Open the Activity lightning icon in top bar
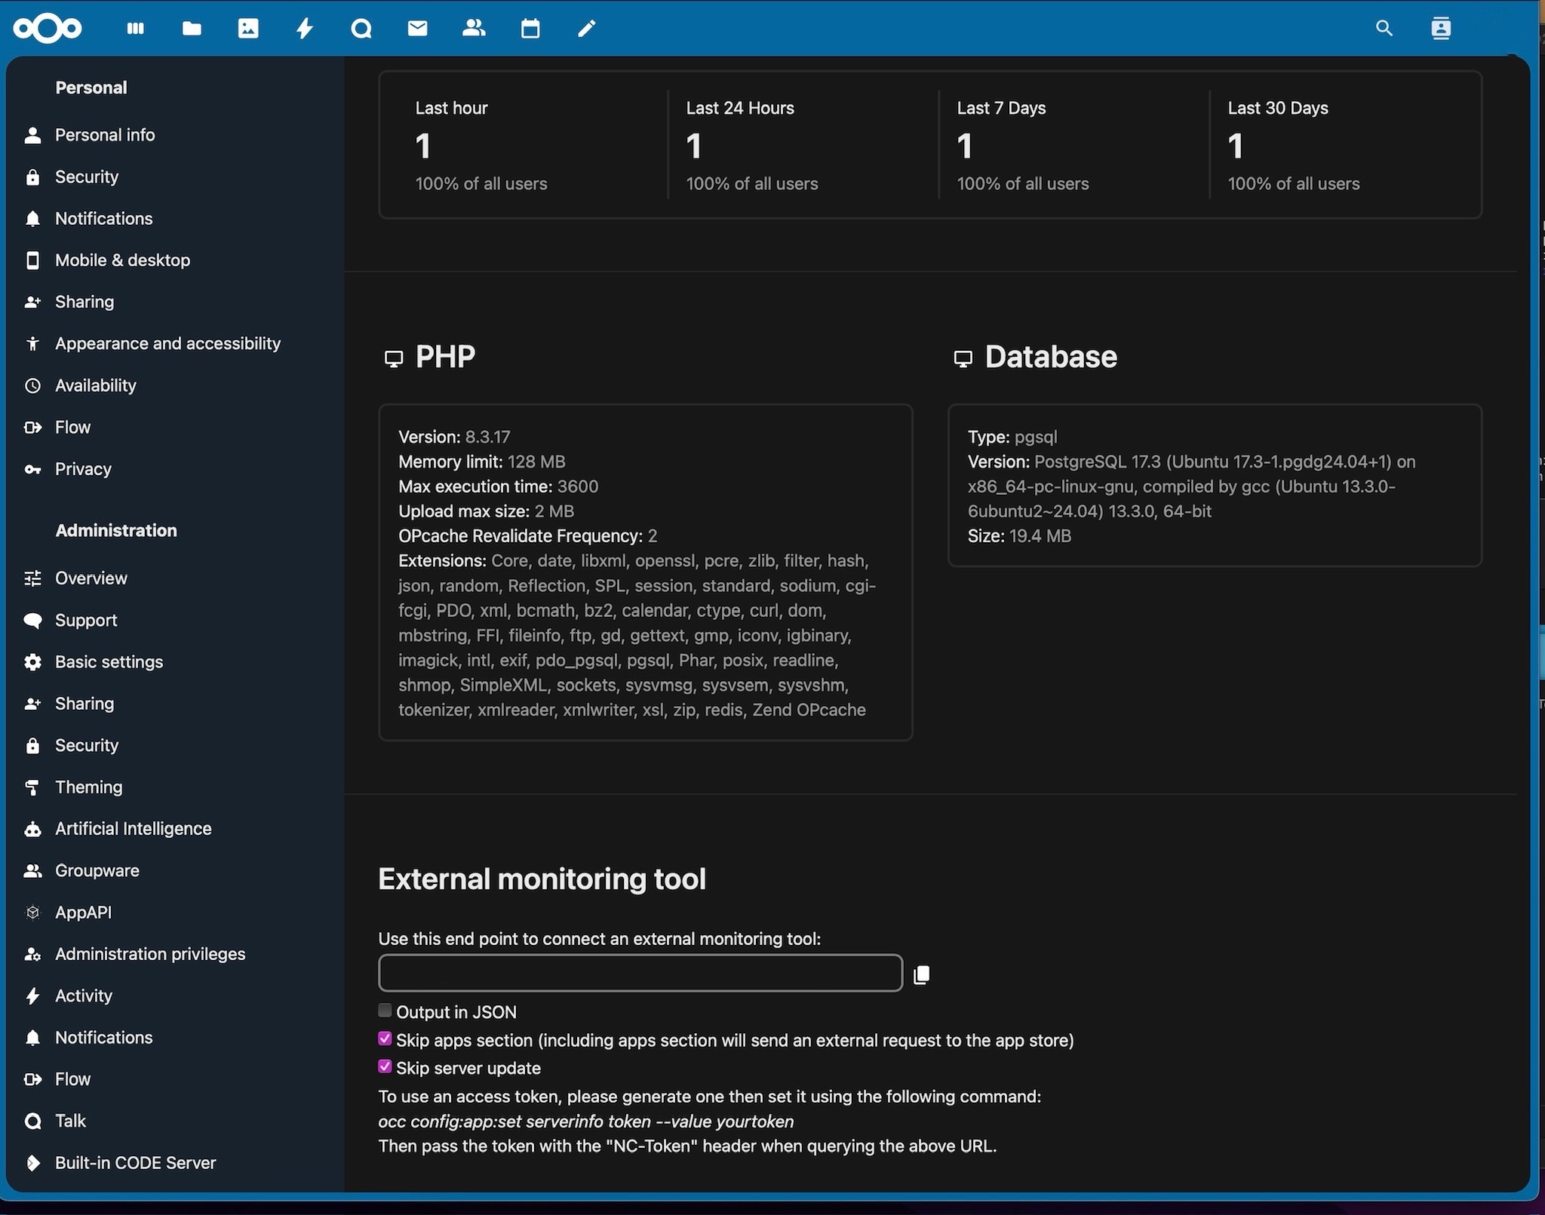1545x1215 pixels. pyautogui.click(x=305, y=29)
